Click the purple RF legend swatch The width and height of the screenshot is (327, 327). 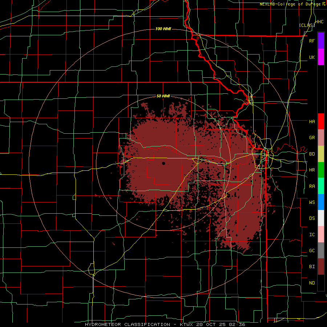tap(321, 40)
